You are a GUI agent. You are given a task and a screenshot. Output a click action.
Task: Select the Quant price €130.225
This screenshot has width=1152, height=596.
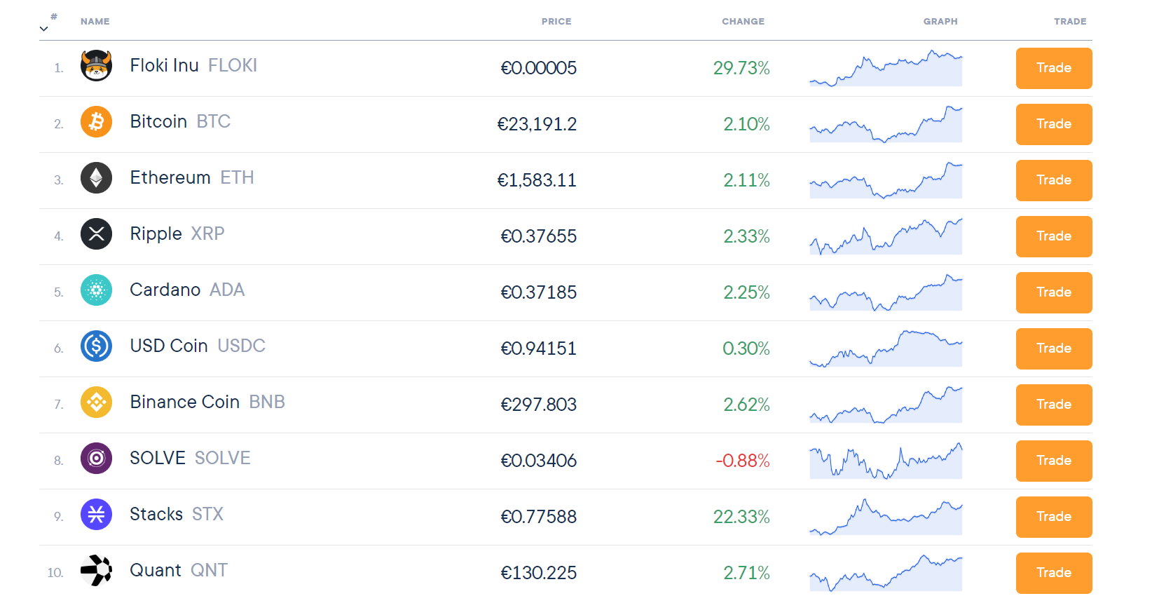538,573
